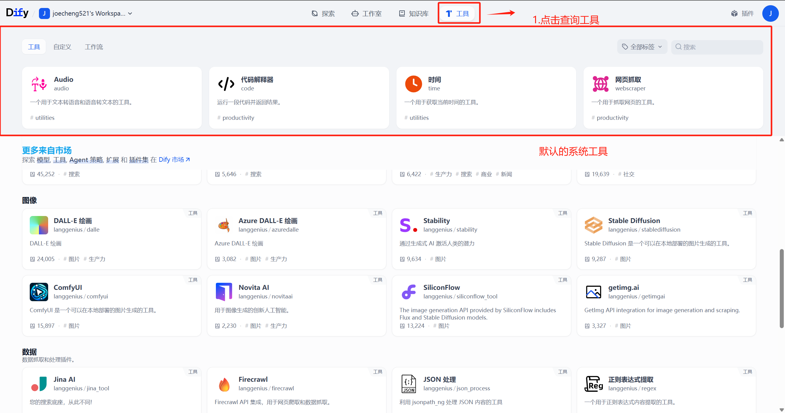Screen dimensions: 785x413
Task: Open the 网页抓取 card title
Action: [628, 79]
